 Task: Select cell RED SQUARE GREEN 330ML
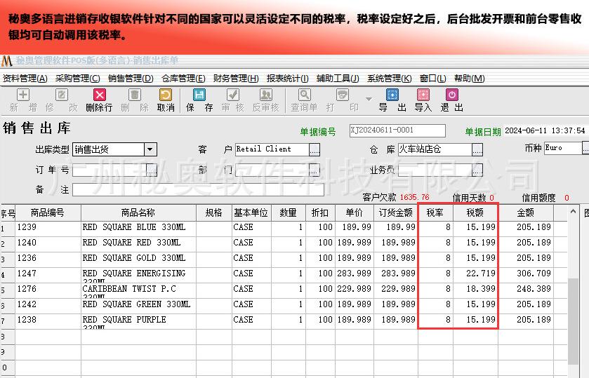[x=138, y=304]
